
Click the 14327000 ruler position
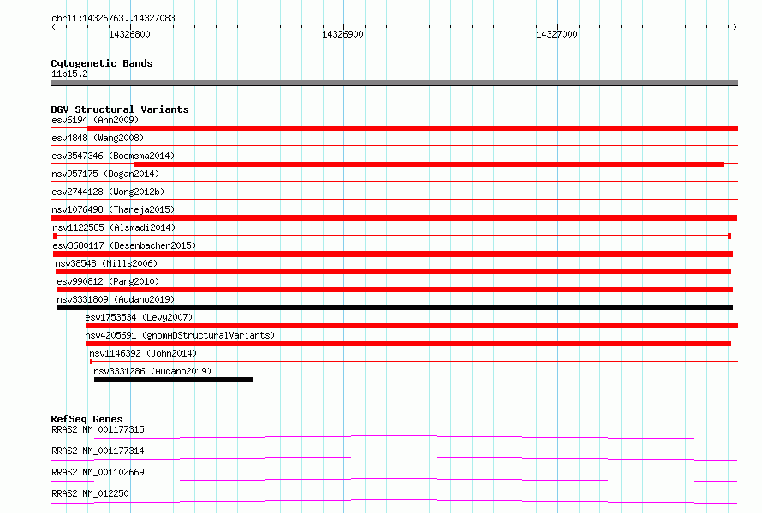(x=557, y=34)
